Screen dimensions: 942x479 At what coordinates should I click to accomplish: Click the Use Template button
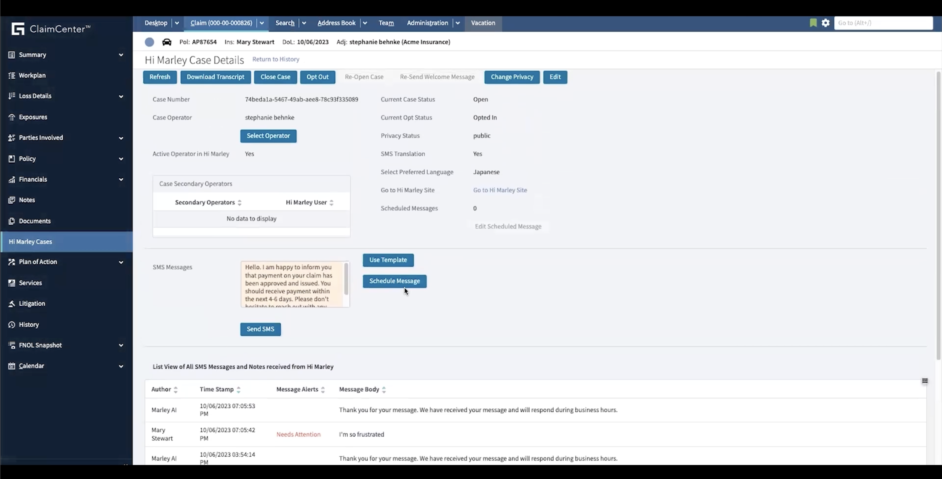(x=388, y=260)
